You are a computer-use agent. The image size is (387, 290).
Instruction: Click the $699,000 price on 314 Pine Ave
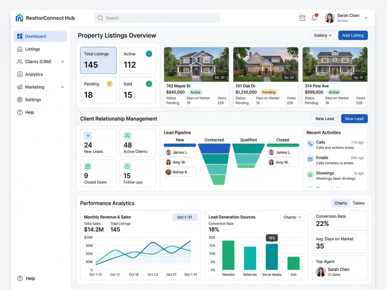pos(314,92)
